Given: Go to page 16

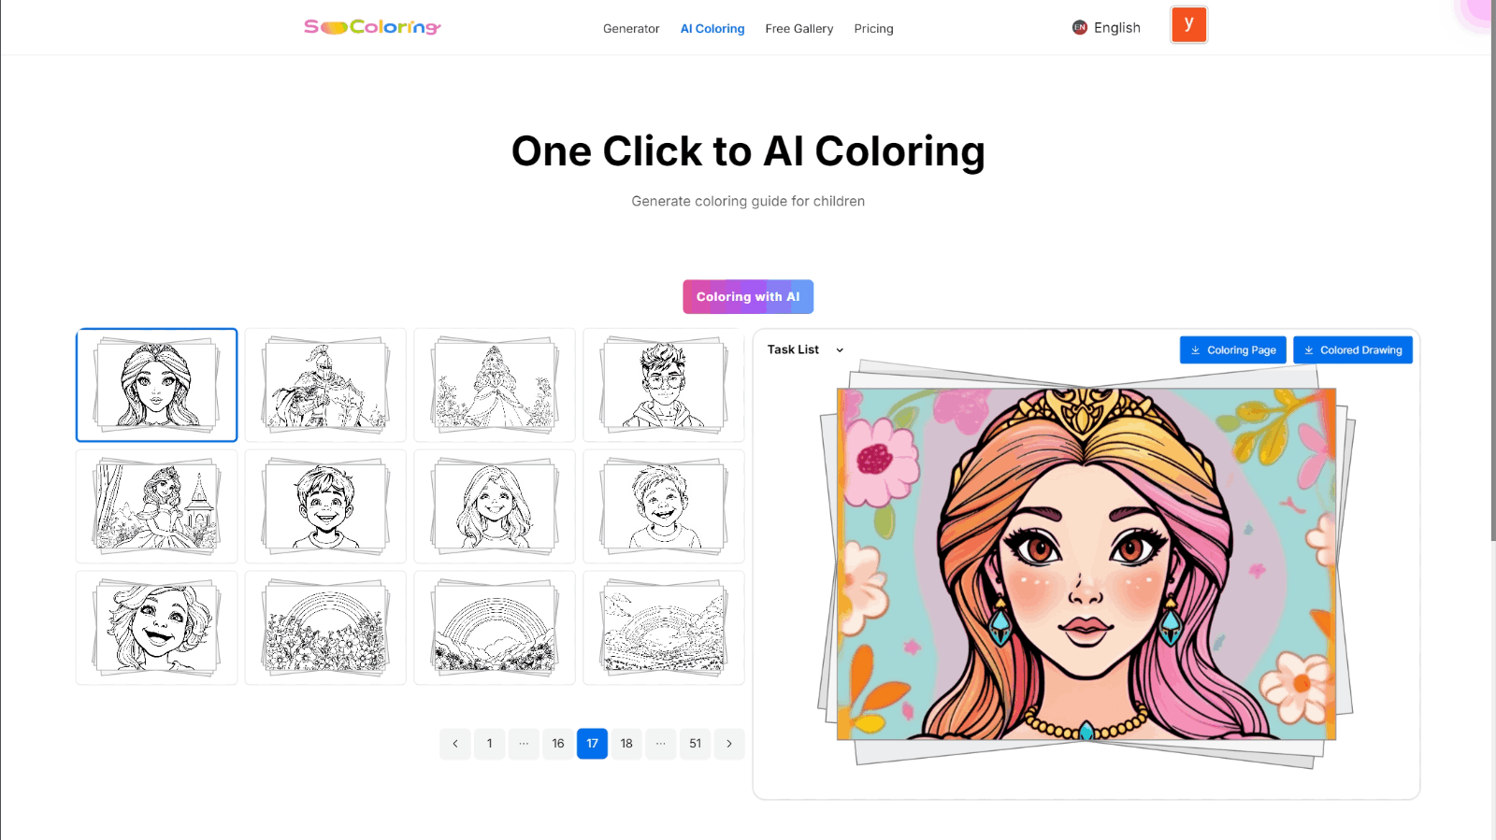Looking at the screenshot, I should pos(558,744).
